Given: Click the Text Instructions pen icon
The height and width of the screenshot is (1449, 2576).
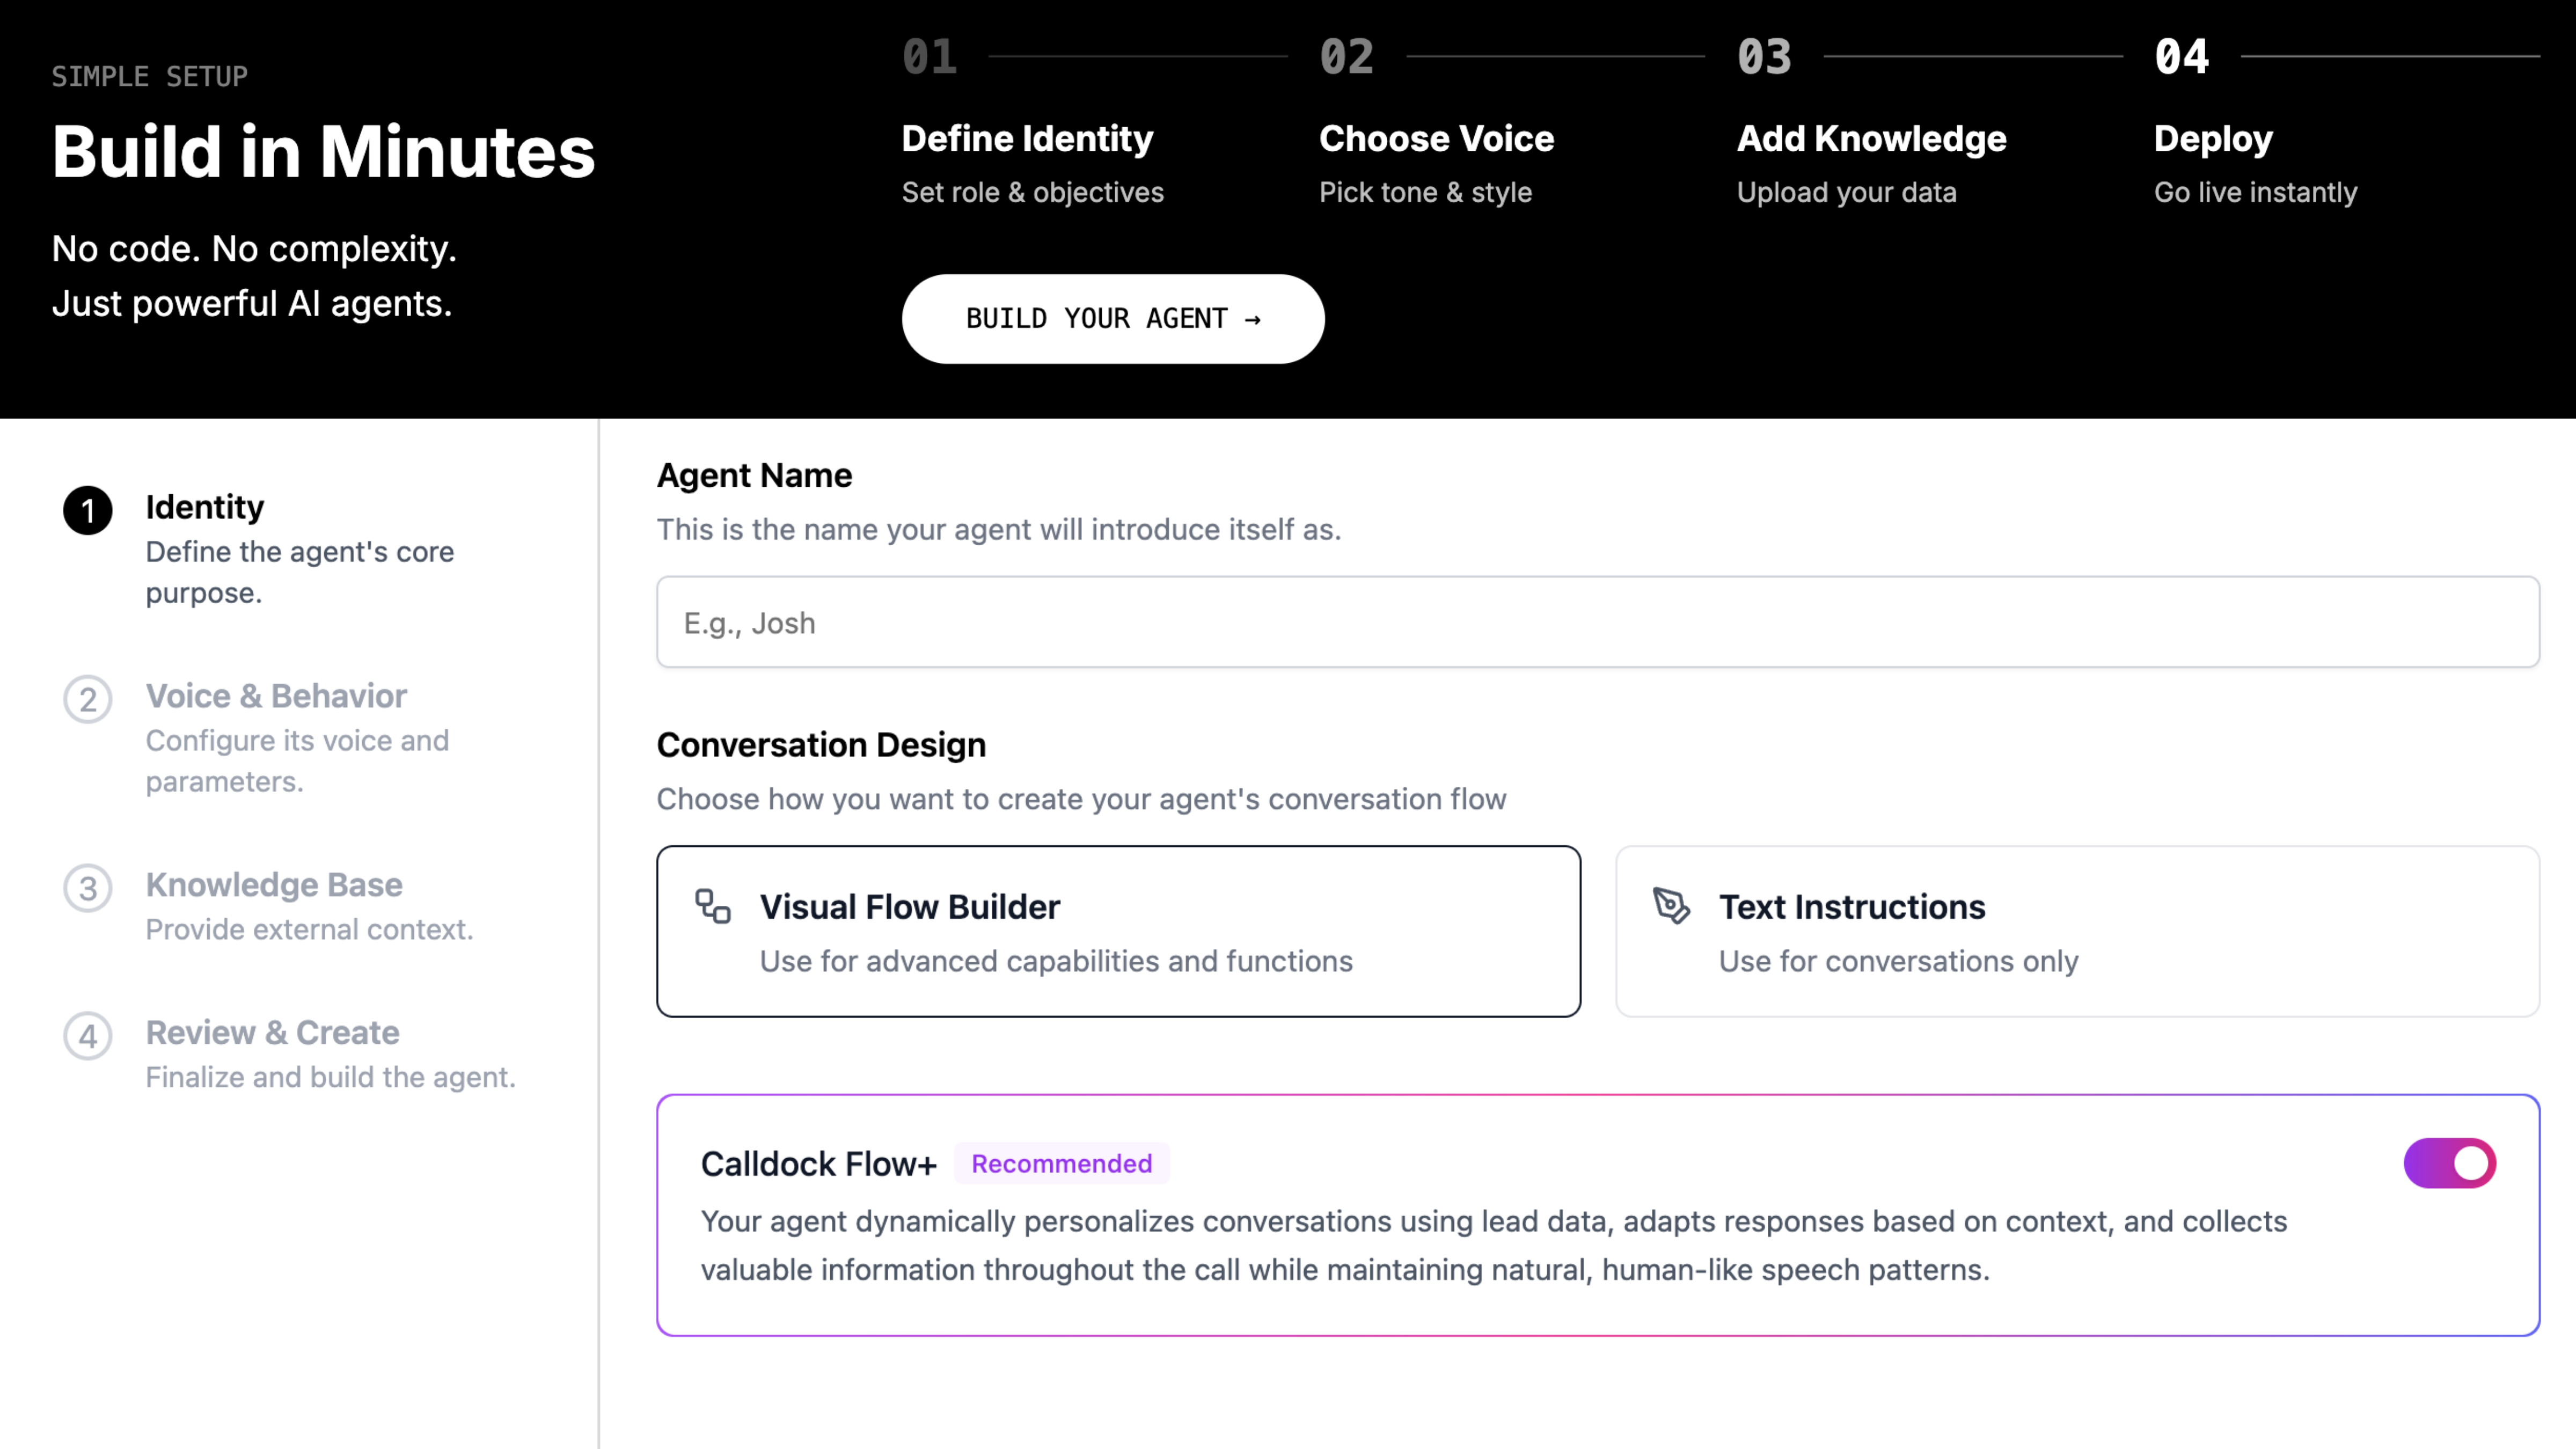Looking at the screenshot, I should tap(1671, 906).
